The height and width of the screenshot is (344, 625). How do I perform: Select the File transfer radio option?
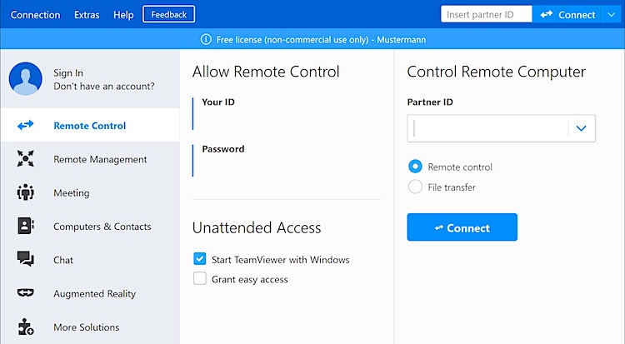coord(415,187)
